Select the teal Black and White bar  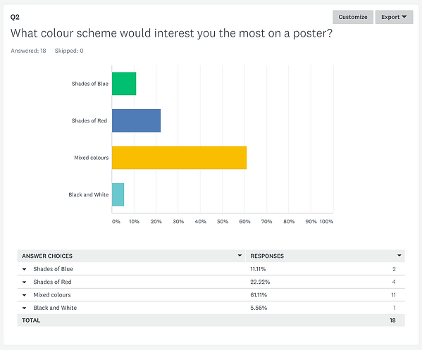[x=118, y=194]
